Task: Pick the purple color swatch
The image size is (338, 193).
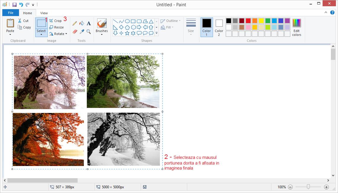Action: pos(287,21)
